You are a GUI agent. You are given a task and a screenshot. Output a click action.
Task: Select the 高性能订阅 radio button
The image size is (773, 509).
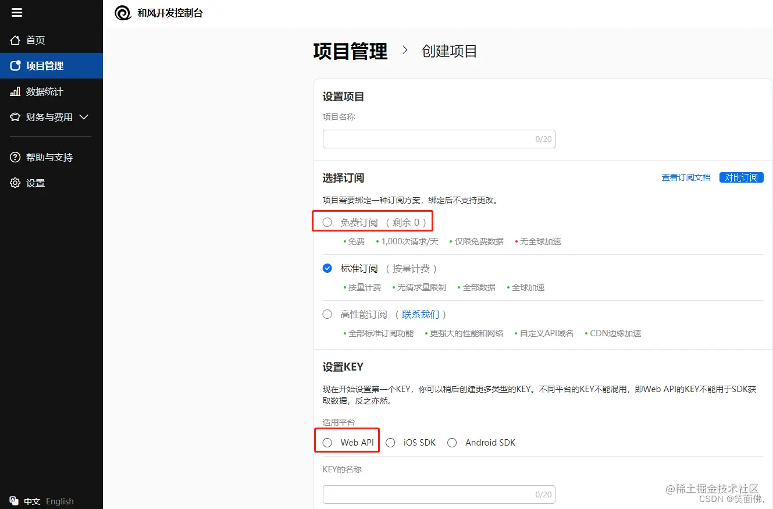[327, 314]
